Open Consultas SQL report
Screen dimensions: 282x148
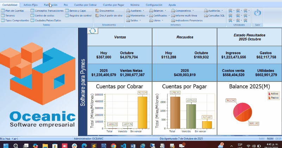[x=216, y=16]
